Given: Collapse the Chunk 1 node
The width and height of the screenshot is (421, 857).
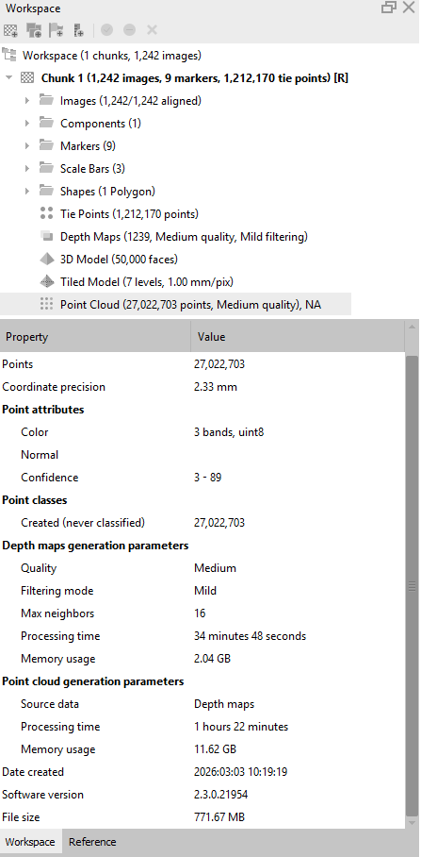Looking at the screenshot, I should [8, 77].
